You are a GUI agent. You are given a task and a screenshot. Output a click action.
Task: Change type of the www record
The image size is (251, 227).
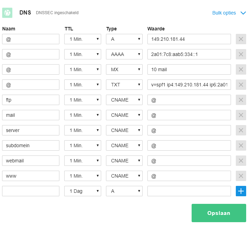click(x=124, y=176)
